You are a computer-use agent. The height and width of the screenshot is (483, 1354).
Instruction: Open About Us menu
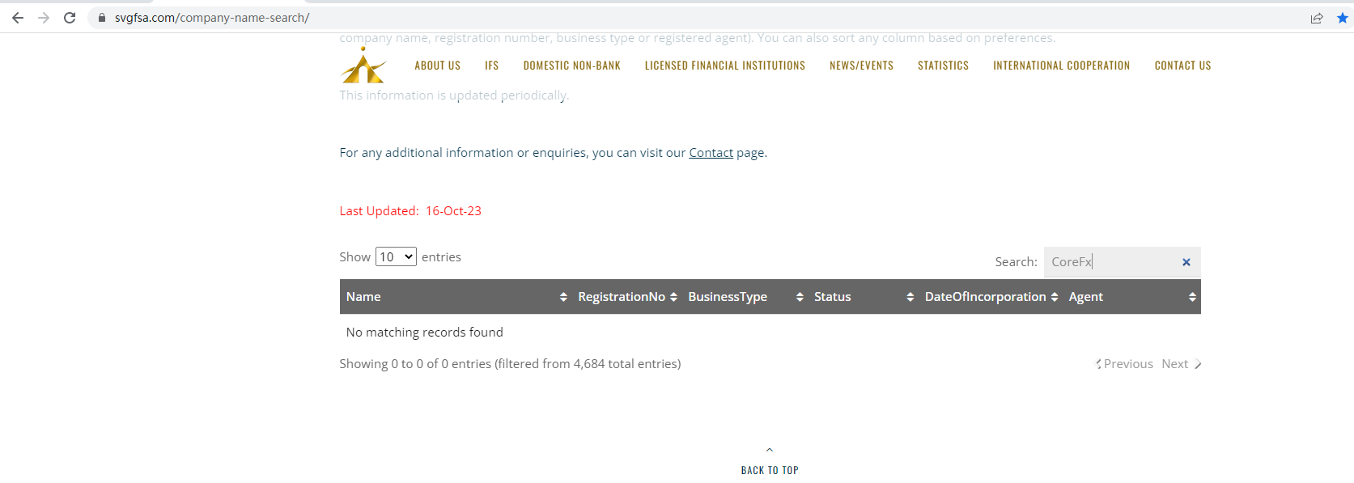[438, 66]
